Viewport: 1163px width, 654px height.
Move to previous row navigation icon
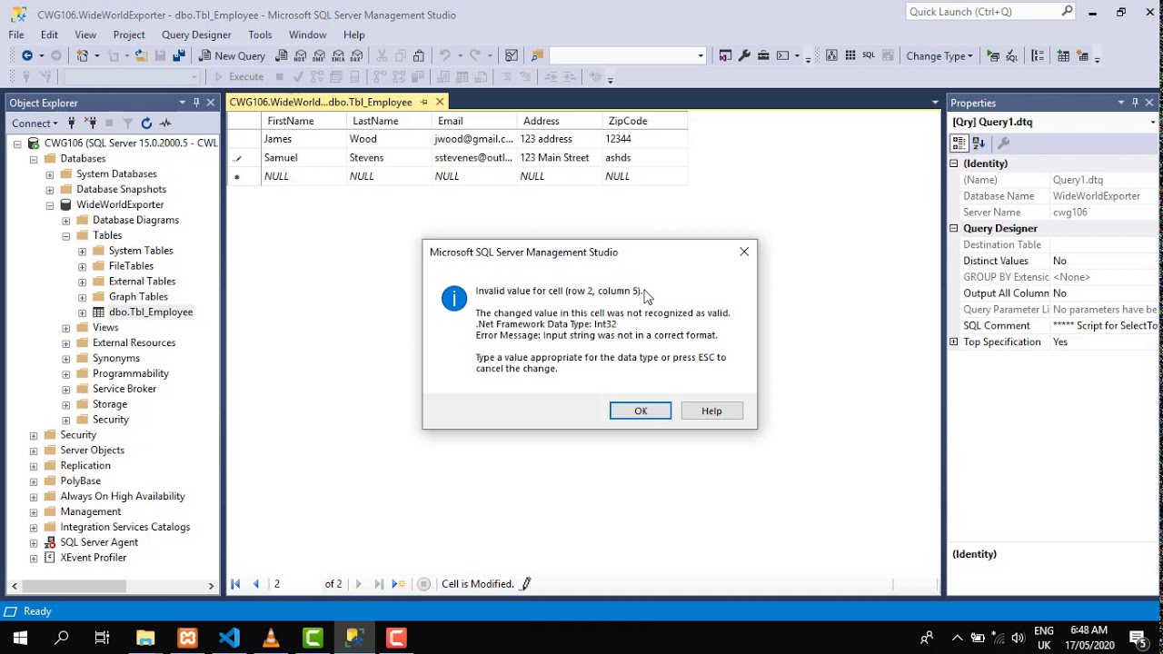tap(256, 584)
